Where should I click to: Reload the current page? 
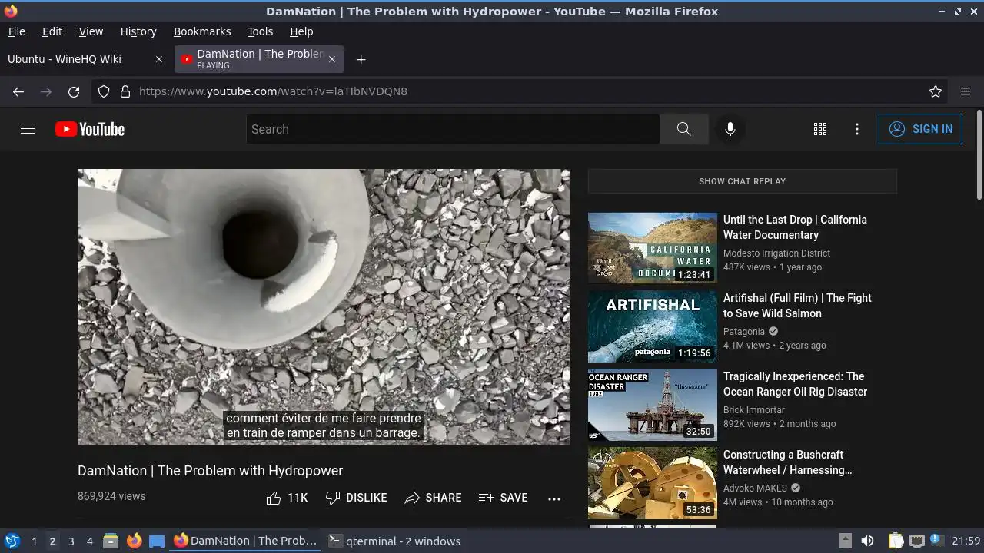click(74, 91)
